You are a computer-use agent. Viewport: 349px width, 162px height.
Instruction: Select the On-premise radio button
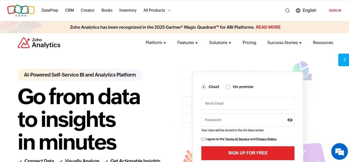click(x=228, y=87)
